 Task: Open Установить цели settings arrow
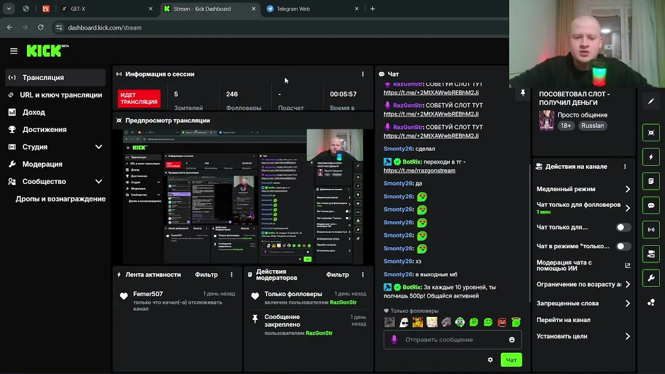click(628, 337)
